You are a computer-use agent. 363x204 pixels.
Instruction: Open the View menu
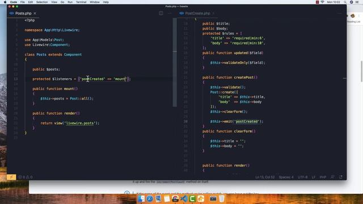point(54,2)
